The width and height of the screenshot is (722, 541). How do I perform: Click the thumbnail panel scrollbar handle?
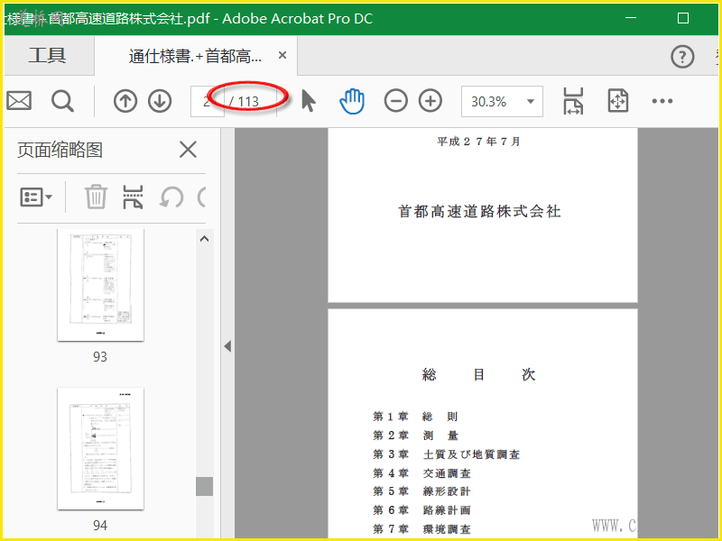(205, 486)
